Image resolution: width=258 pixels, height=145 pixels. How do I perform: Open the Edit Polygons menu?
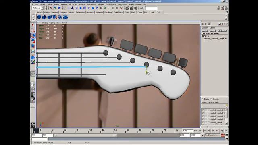[111, 4]
